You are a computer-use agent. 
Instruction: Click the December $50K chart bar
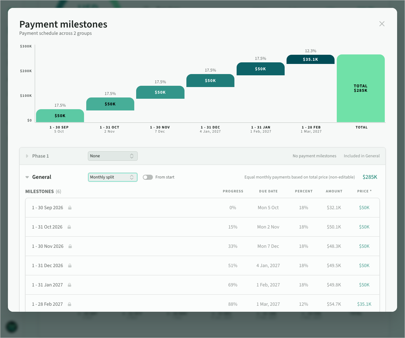pos(210,81)
